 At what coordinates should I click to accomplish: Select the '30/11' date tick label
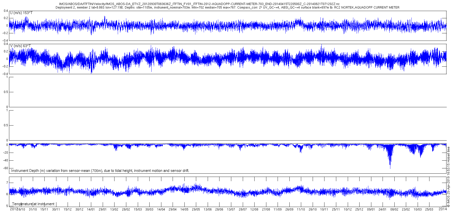coord(56,209)
